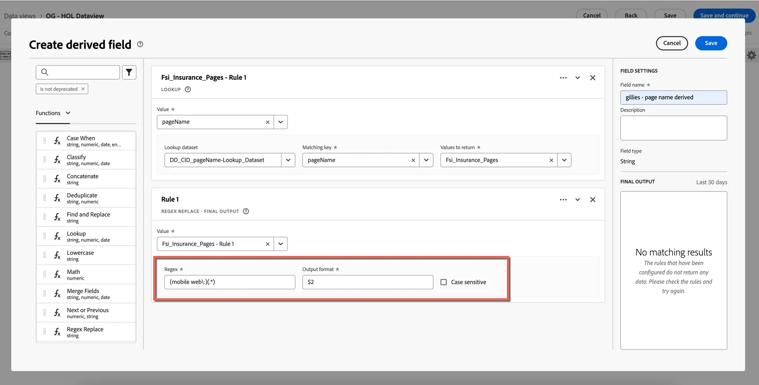Expand the Values to return dropdown
The width and height of the screenshot is (759, 385).
point(564,160)
